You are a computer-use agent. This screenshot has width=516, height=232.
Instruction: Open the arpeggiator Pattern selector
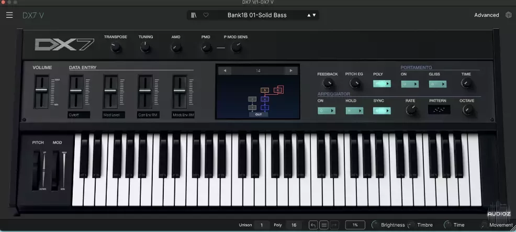click(x=438, y=110)
